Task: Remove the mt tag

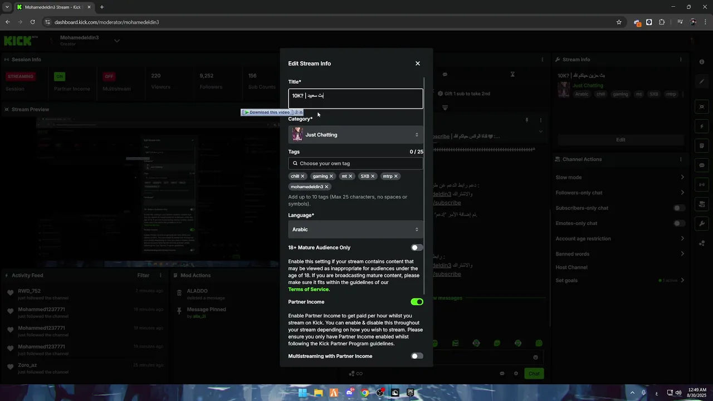Action: [350, 176]
